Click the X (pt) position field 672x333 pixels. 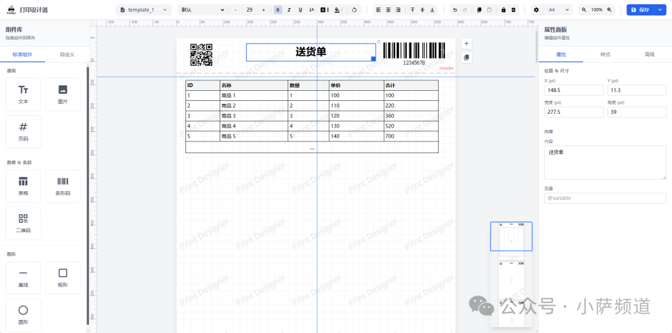tap(574, 90)
